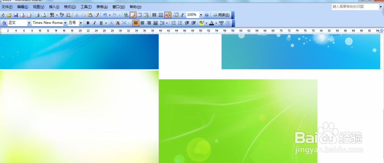Open Styles and Formatting pane icon

[x=4, y=23]
